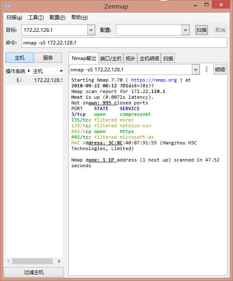The width and height of the screenshot is (233, 281).
Task: Open the https://nmap.org link
Action: 154,80
